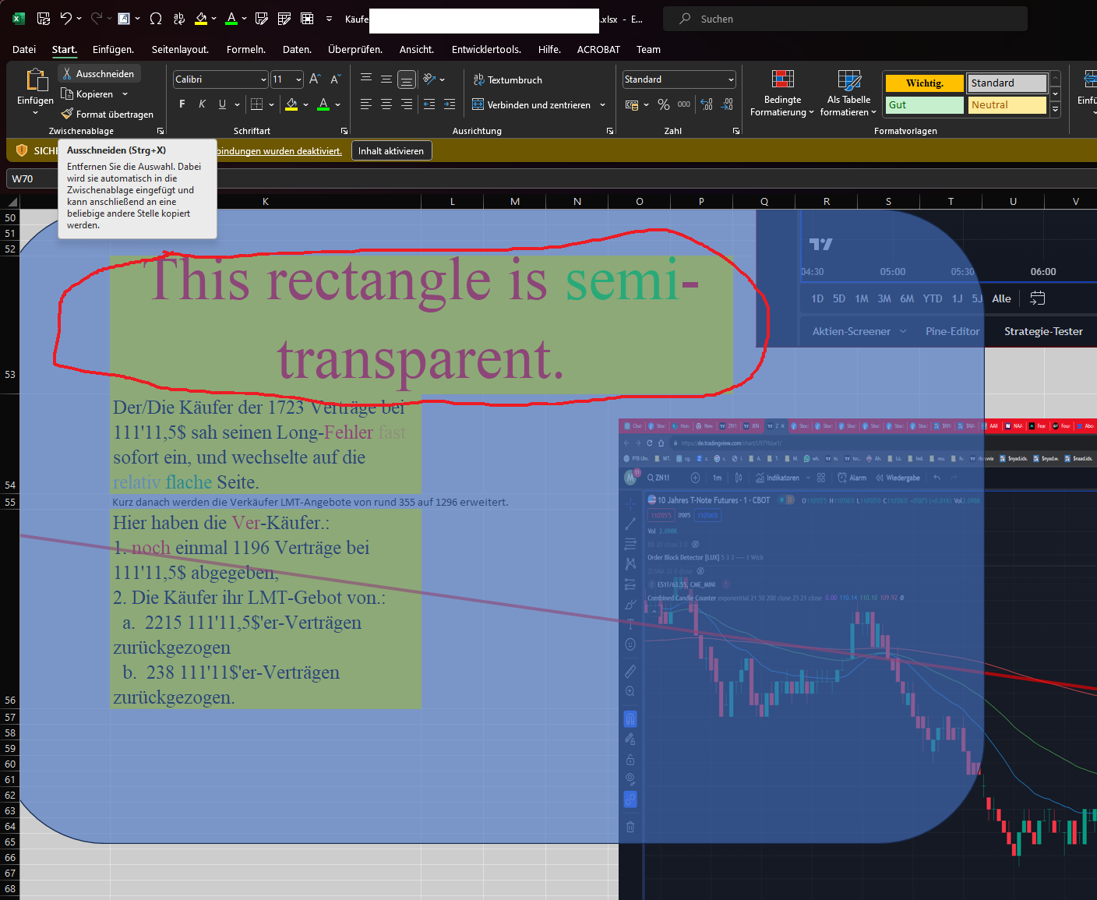Viewport: 1097px width, 900px height.
Task: Decrease the indent
Action: point(429,104)
